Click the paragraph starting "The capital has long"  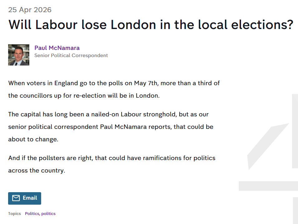(x=111, y=127)
